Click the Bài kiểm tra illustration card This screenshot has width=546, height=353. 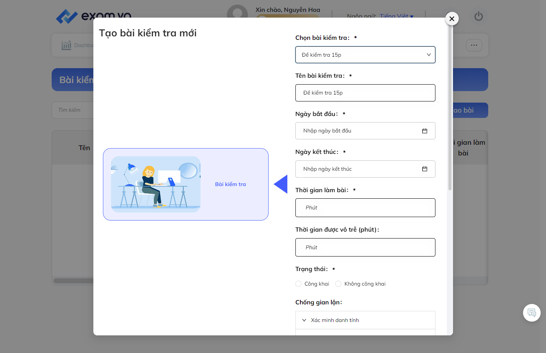coord(186,184)
